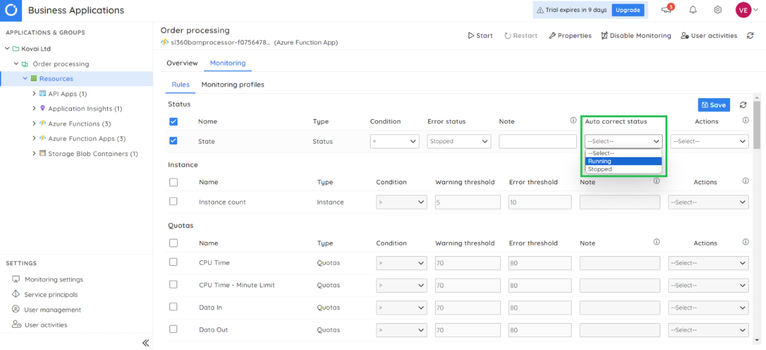This screenshot has width=766, height=350.
Task: Click the Service principals sidebar icon
Action: pos(15,294)
